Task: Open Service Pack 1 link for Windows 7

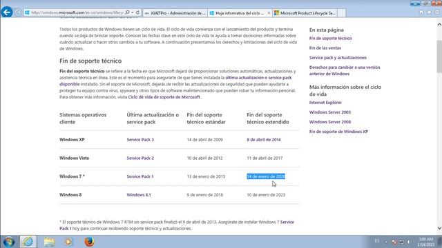Action: [140, 176]
